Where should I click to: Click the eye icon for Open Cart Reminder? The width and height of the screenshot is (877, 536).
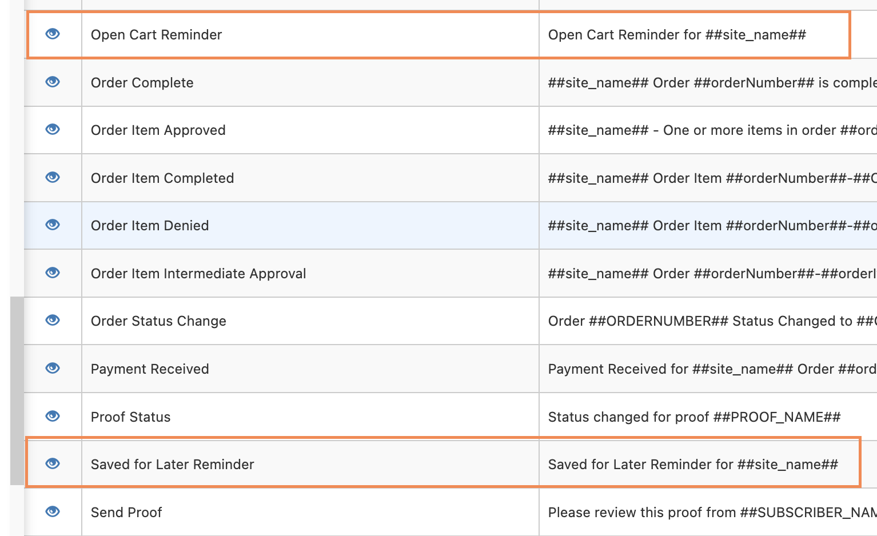tap(53, 34)
